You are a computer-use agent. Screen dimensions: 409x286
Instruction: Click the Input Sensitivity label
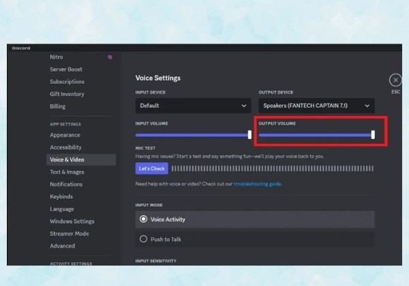click(155, 261)
